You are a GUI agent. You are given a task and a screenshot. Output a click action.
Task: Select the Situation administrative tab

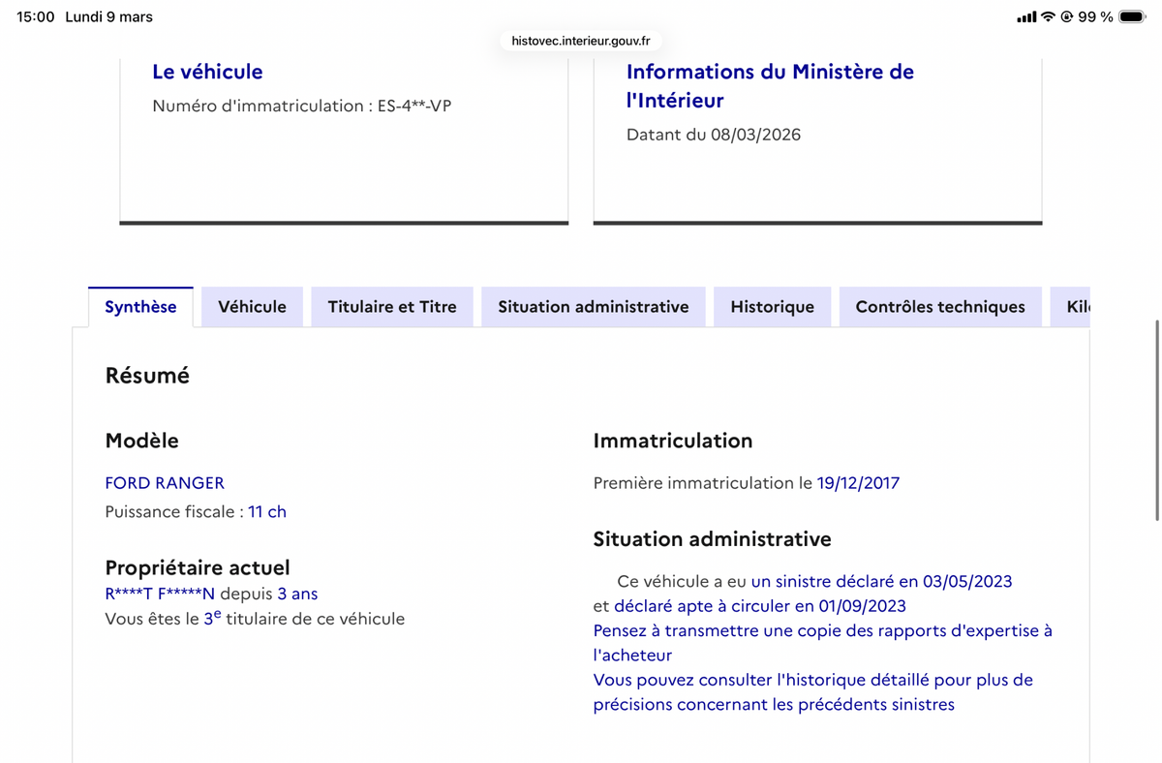(x=594, y=307)
